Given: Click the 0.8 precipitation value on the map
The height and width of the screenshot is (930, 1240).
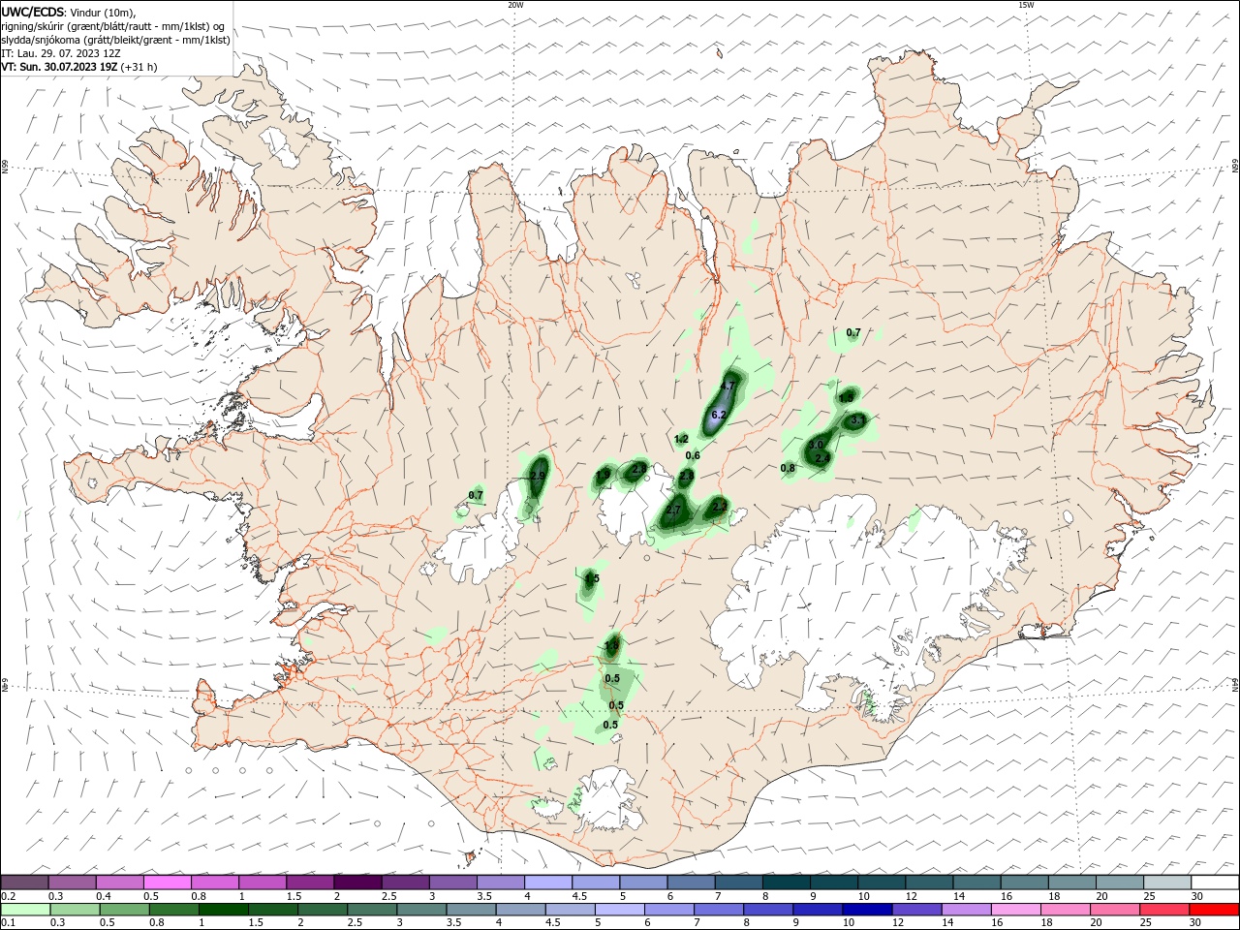Looking at the screenshot, I should [x=788, y=468].
